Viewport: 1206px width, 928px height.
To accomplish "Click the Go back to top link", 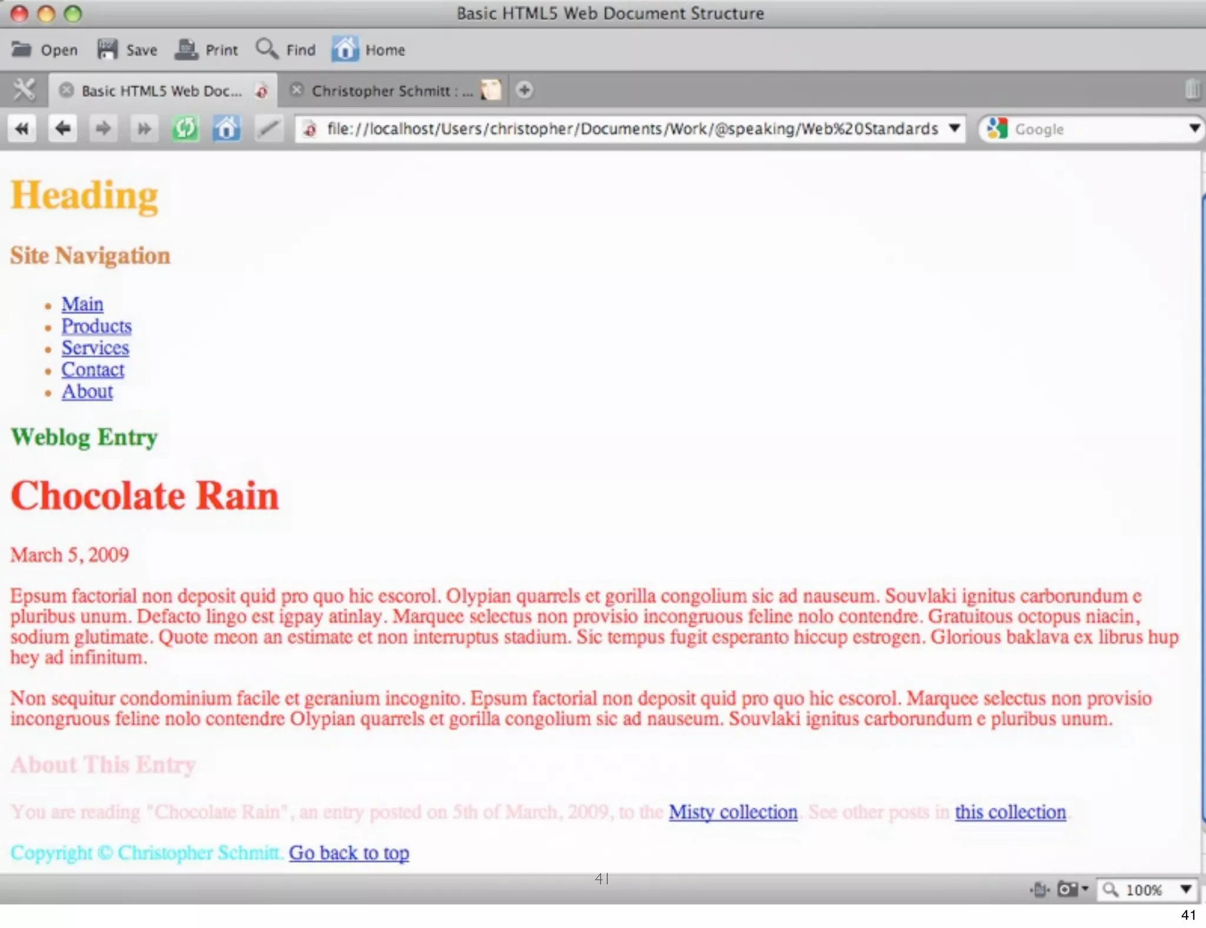I will (349, 853).
